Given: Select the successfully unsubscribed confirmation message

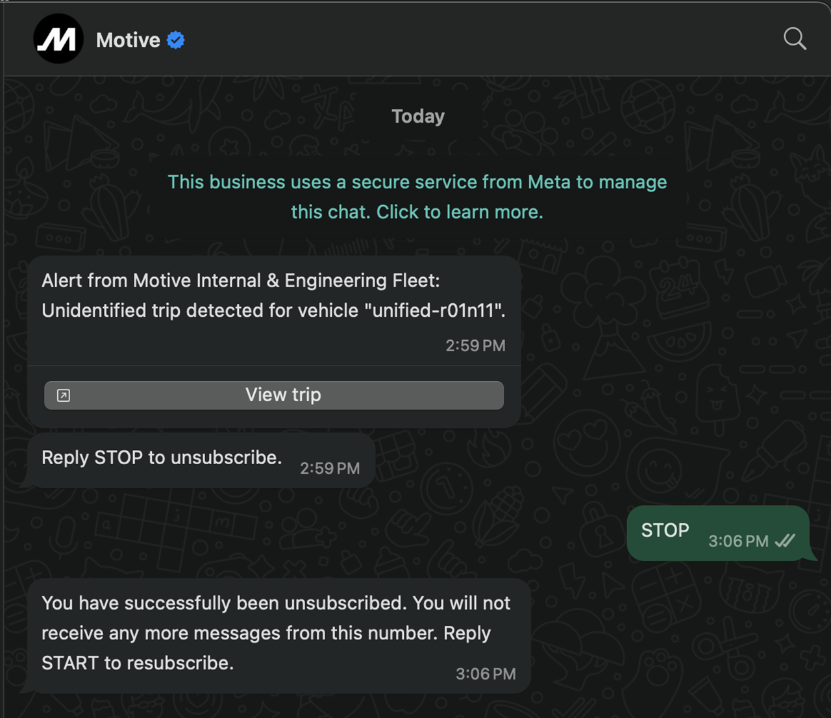Looking at the screenshot, I should [279, 636].
